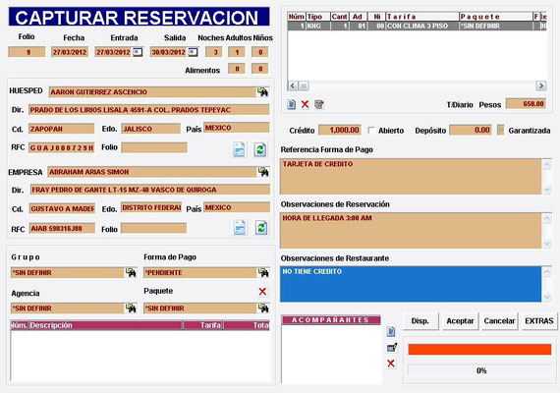Click the company RFC field

pos(62,228)
